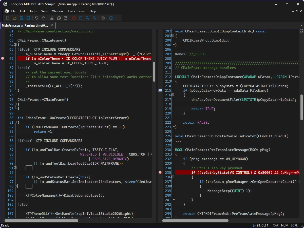Click "return FALSE;" on line 222

[x=196, y=122]
